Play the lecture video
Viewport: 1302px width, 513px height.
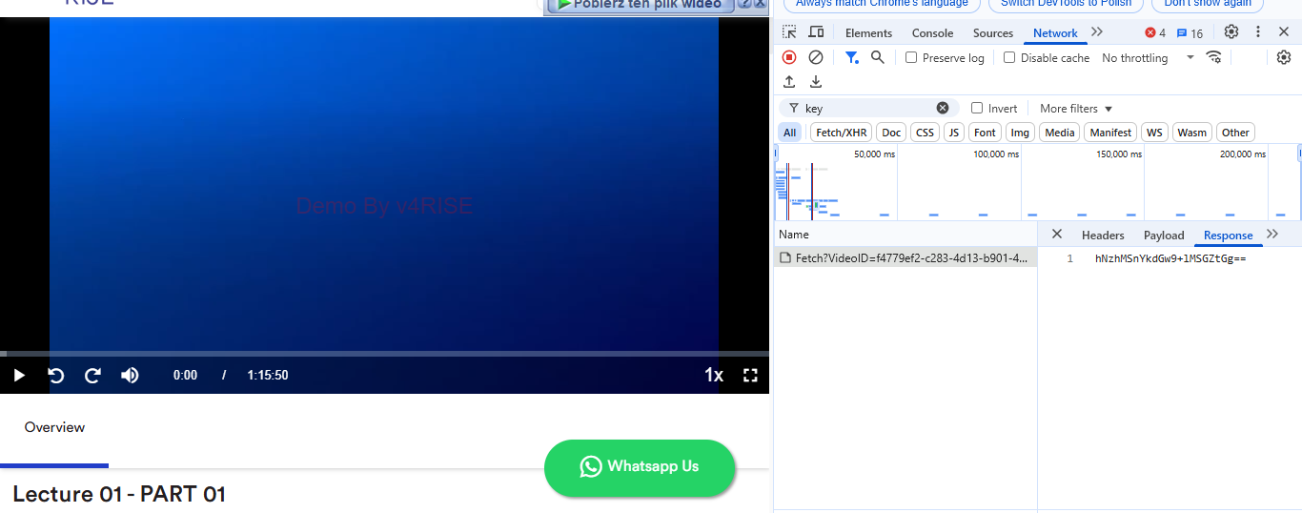19,375
